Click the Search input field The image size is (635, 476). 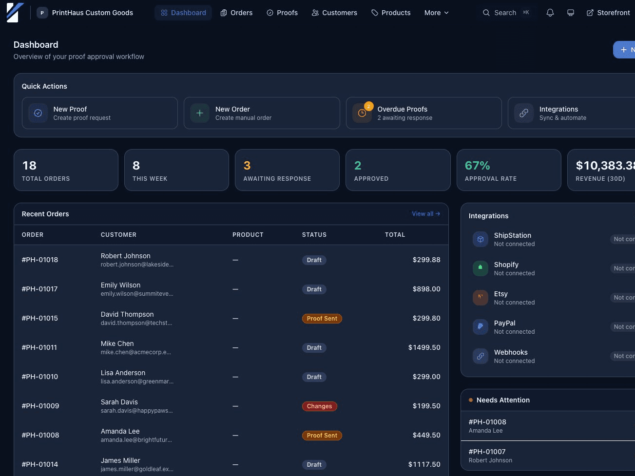[507, 13]
